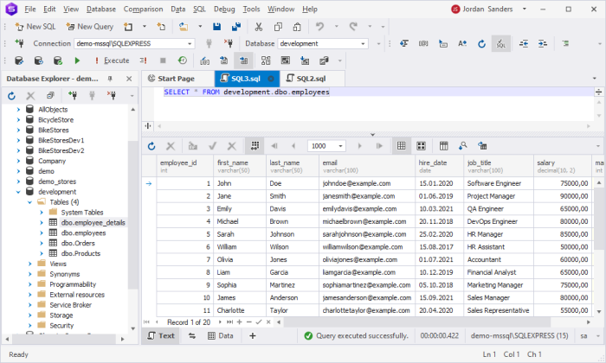Click the New SQL button
This screenshot has height=363, width=606.
coord(33,26)
